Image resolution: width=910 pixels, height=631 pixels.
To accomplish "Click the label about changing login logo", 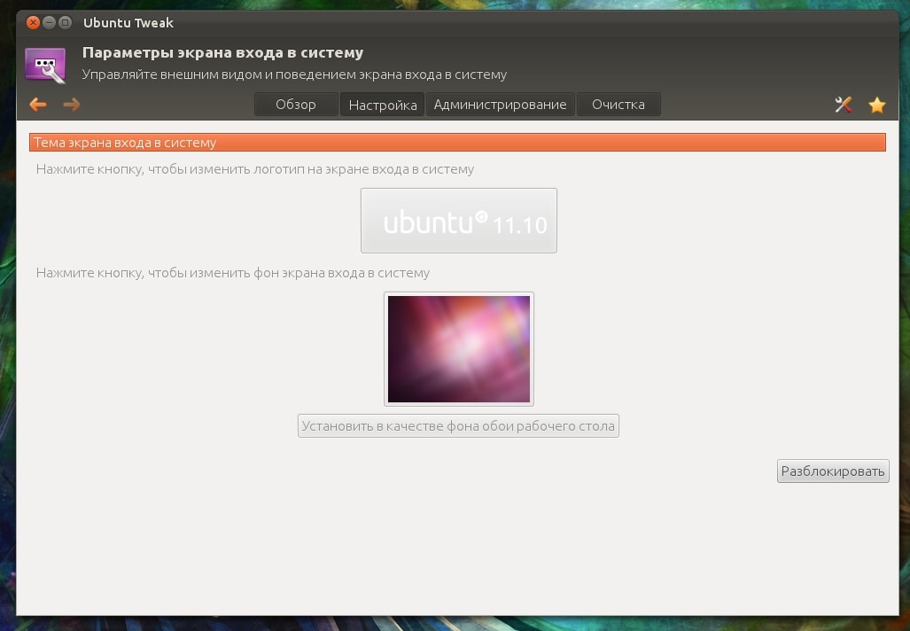I will (x=255, y=169).
